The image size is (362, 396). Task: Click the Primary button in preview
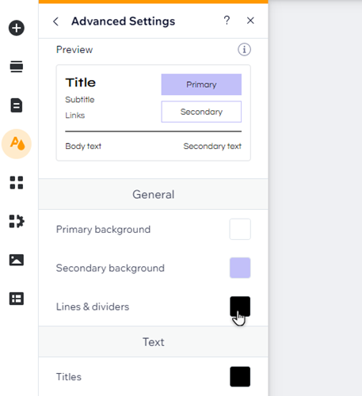tap(201, 85)
